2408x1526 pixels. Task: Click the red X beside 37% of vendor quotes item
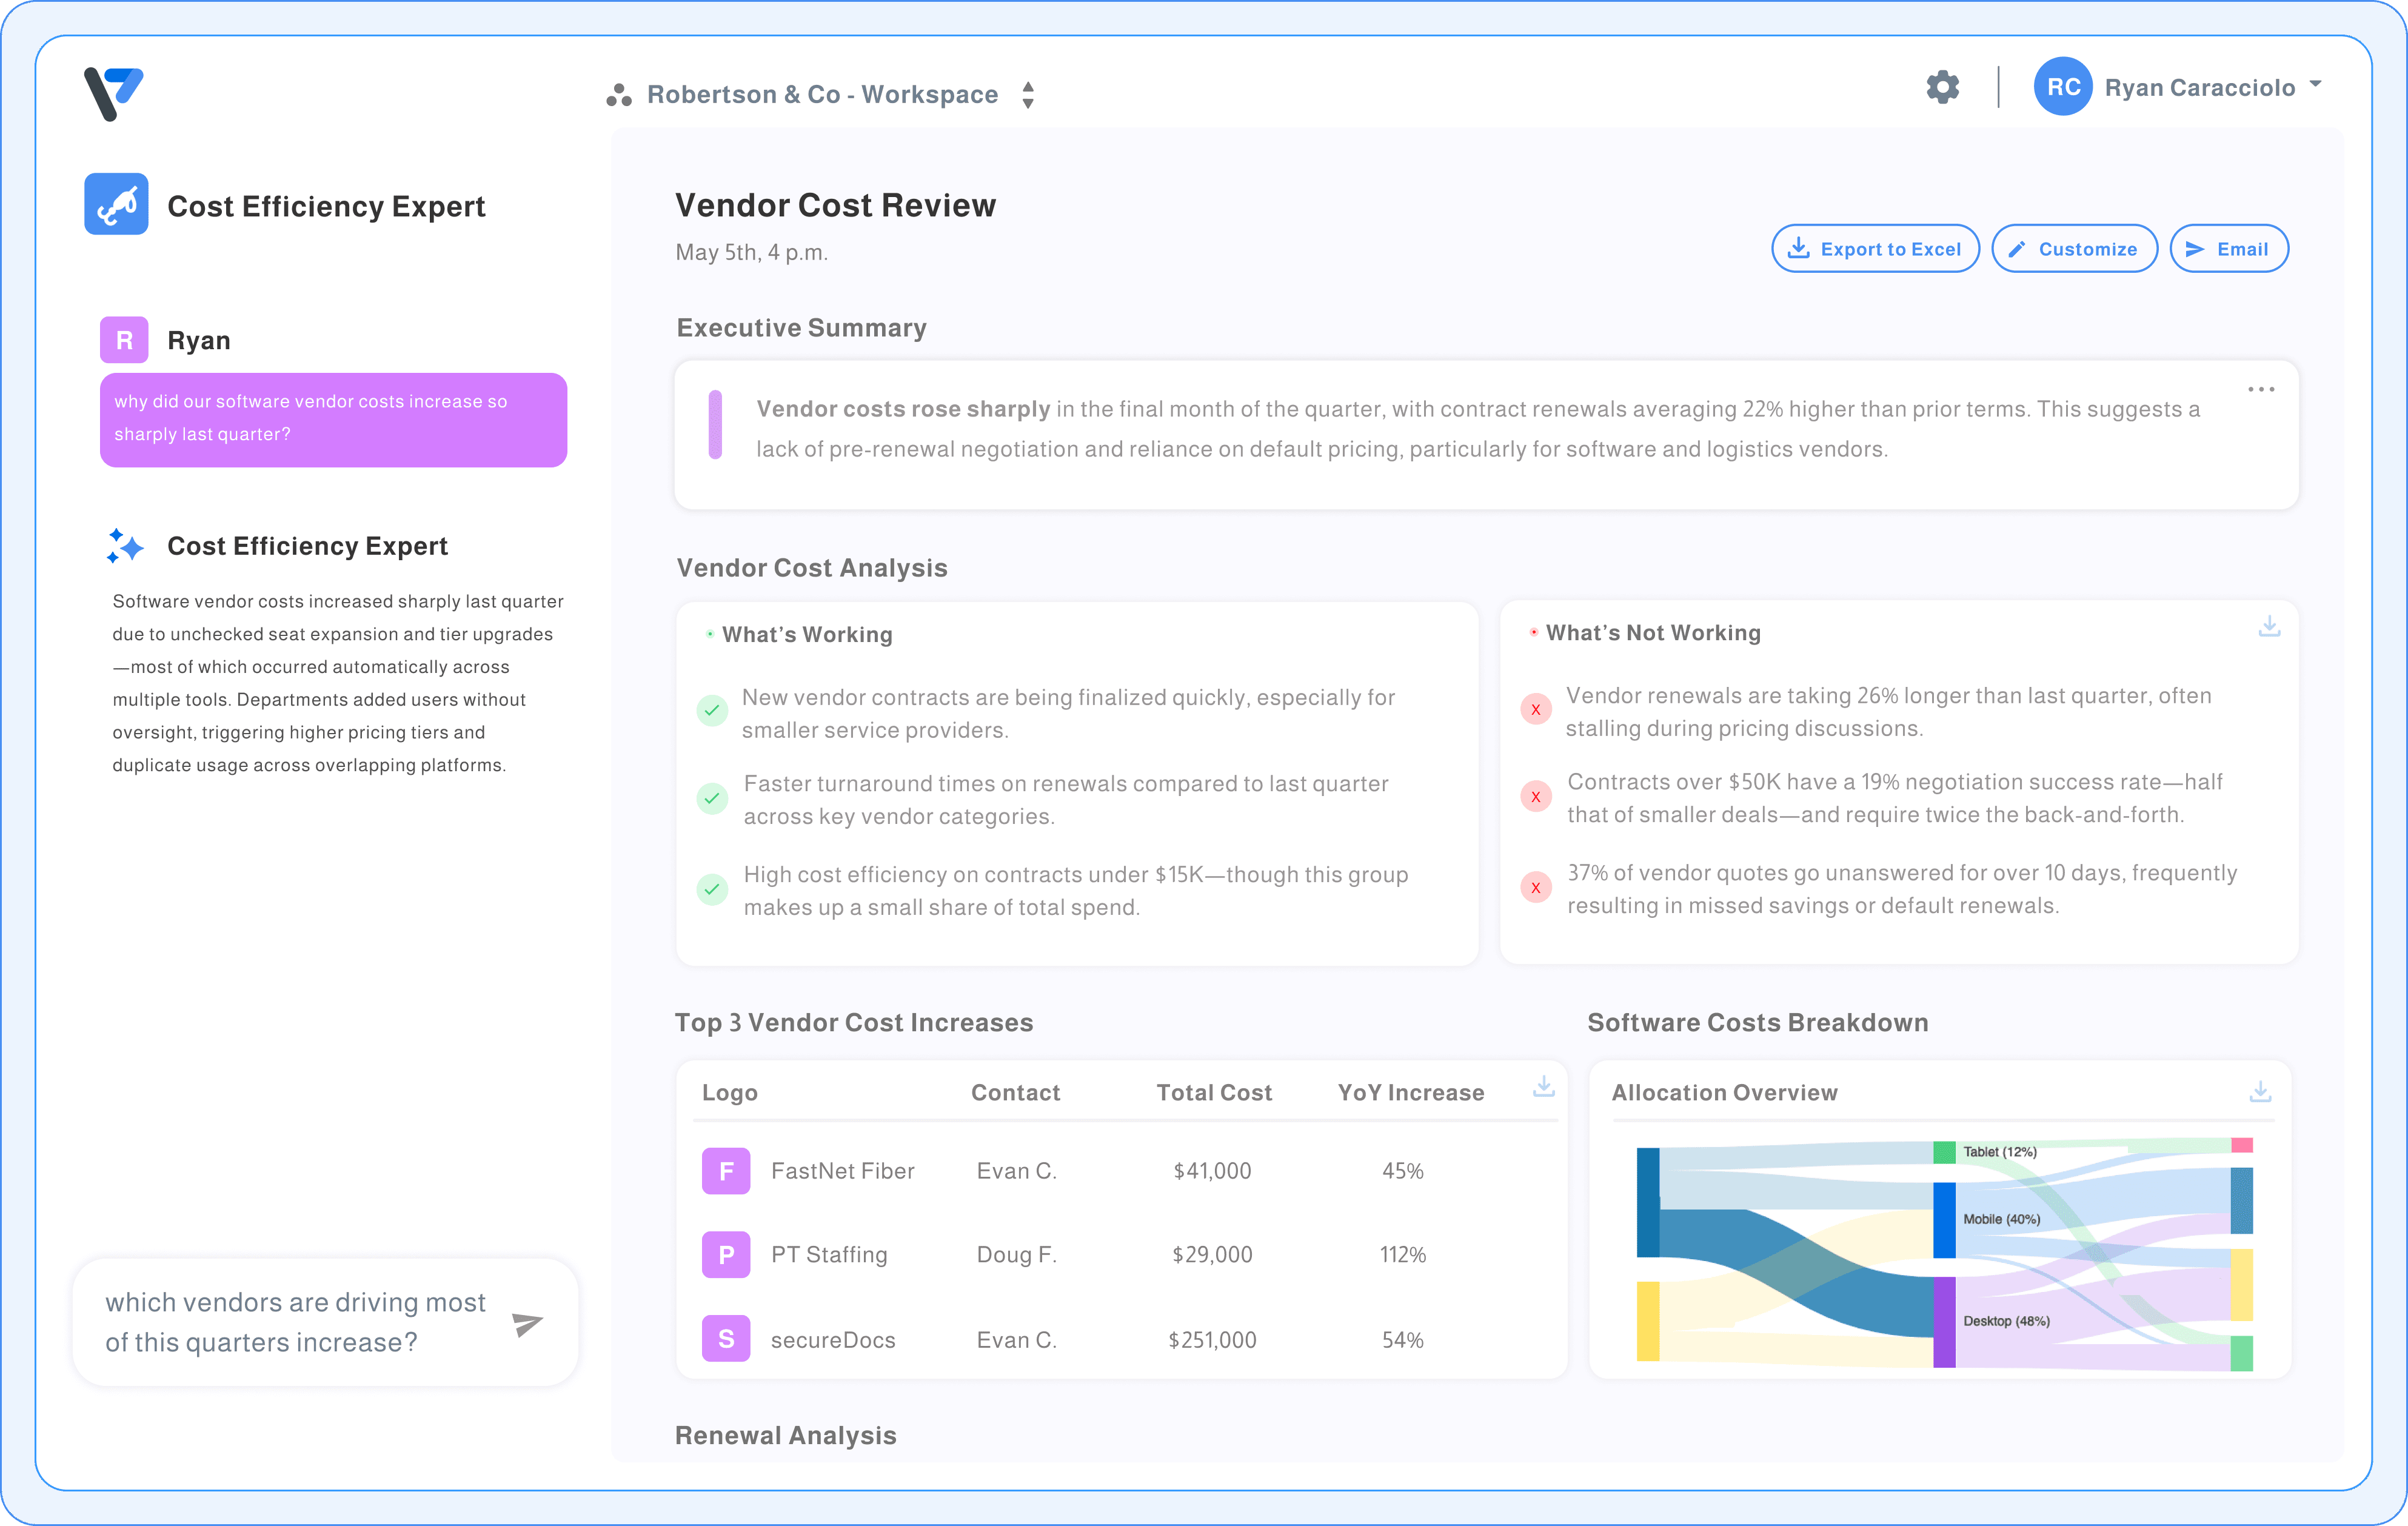(x=1536, y=888)
